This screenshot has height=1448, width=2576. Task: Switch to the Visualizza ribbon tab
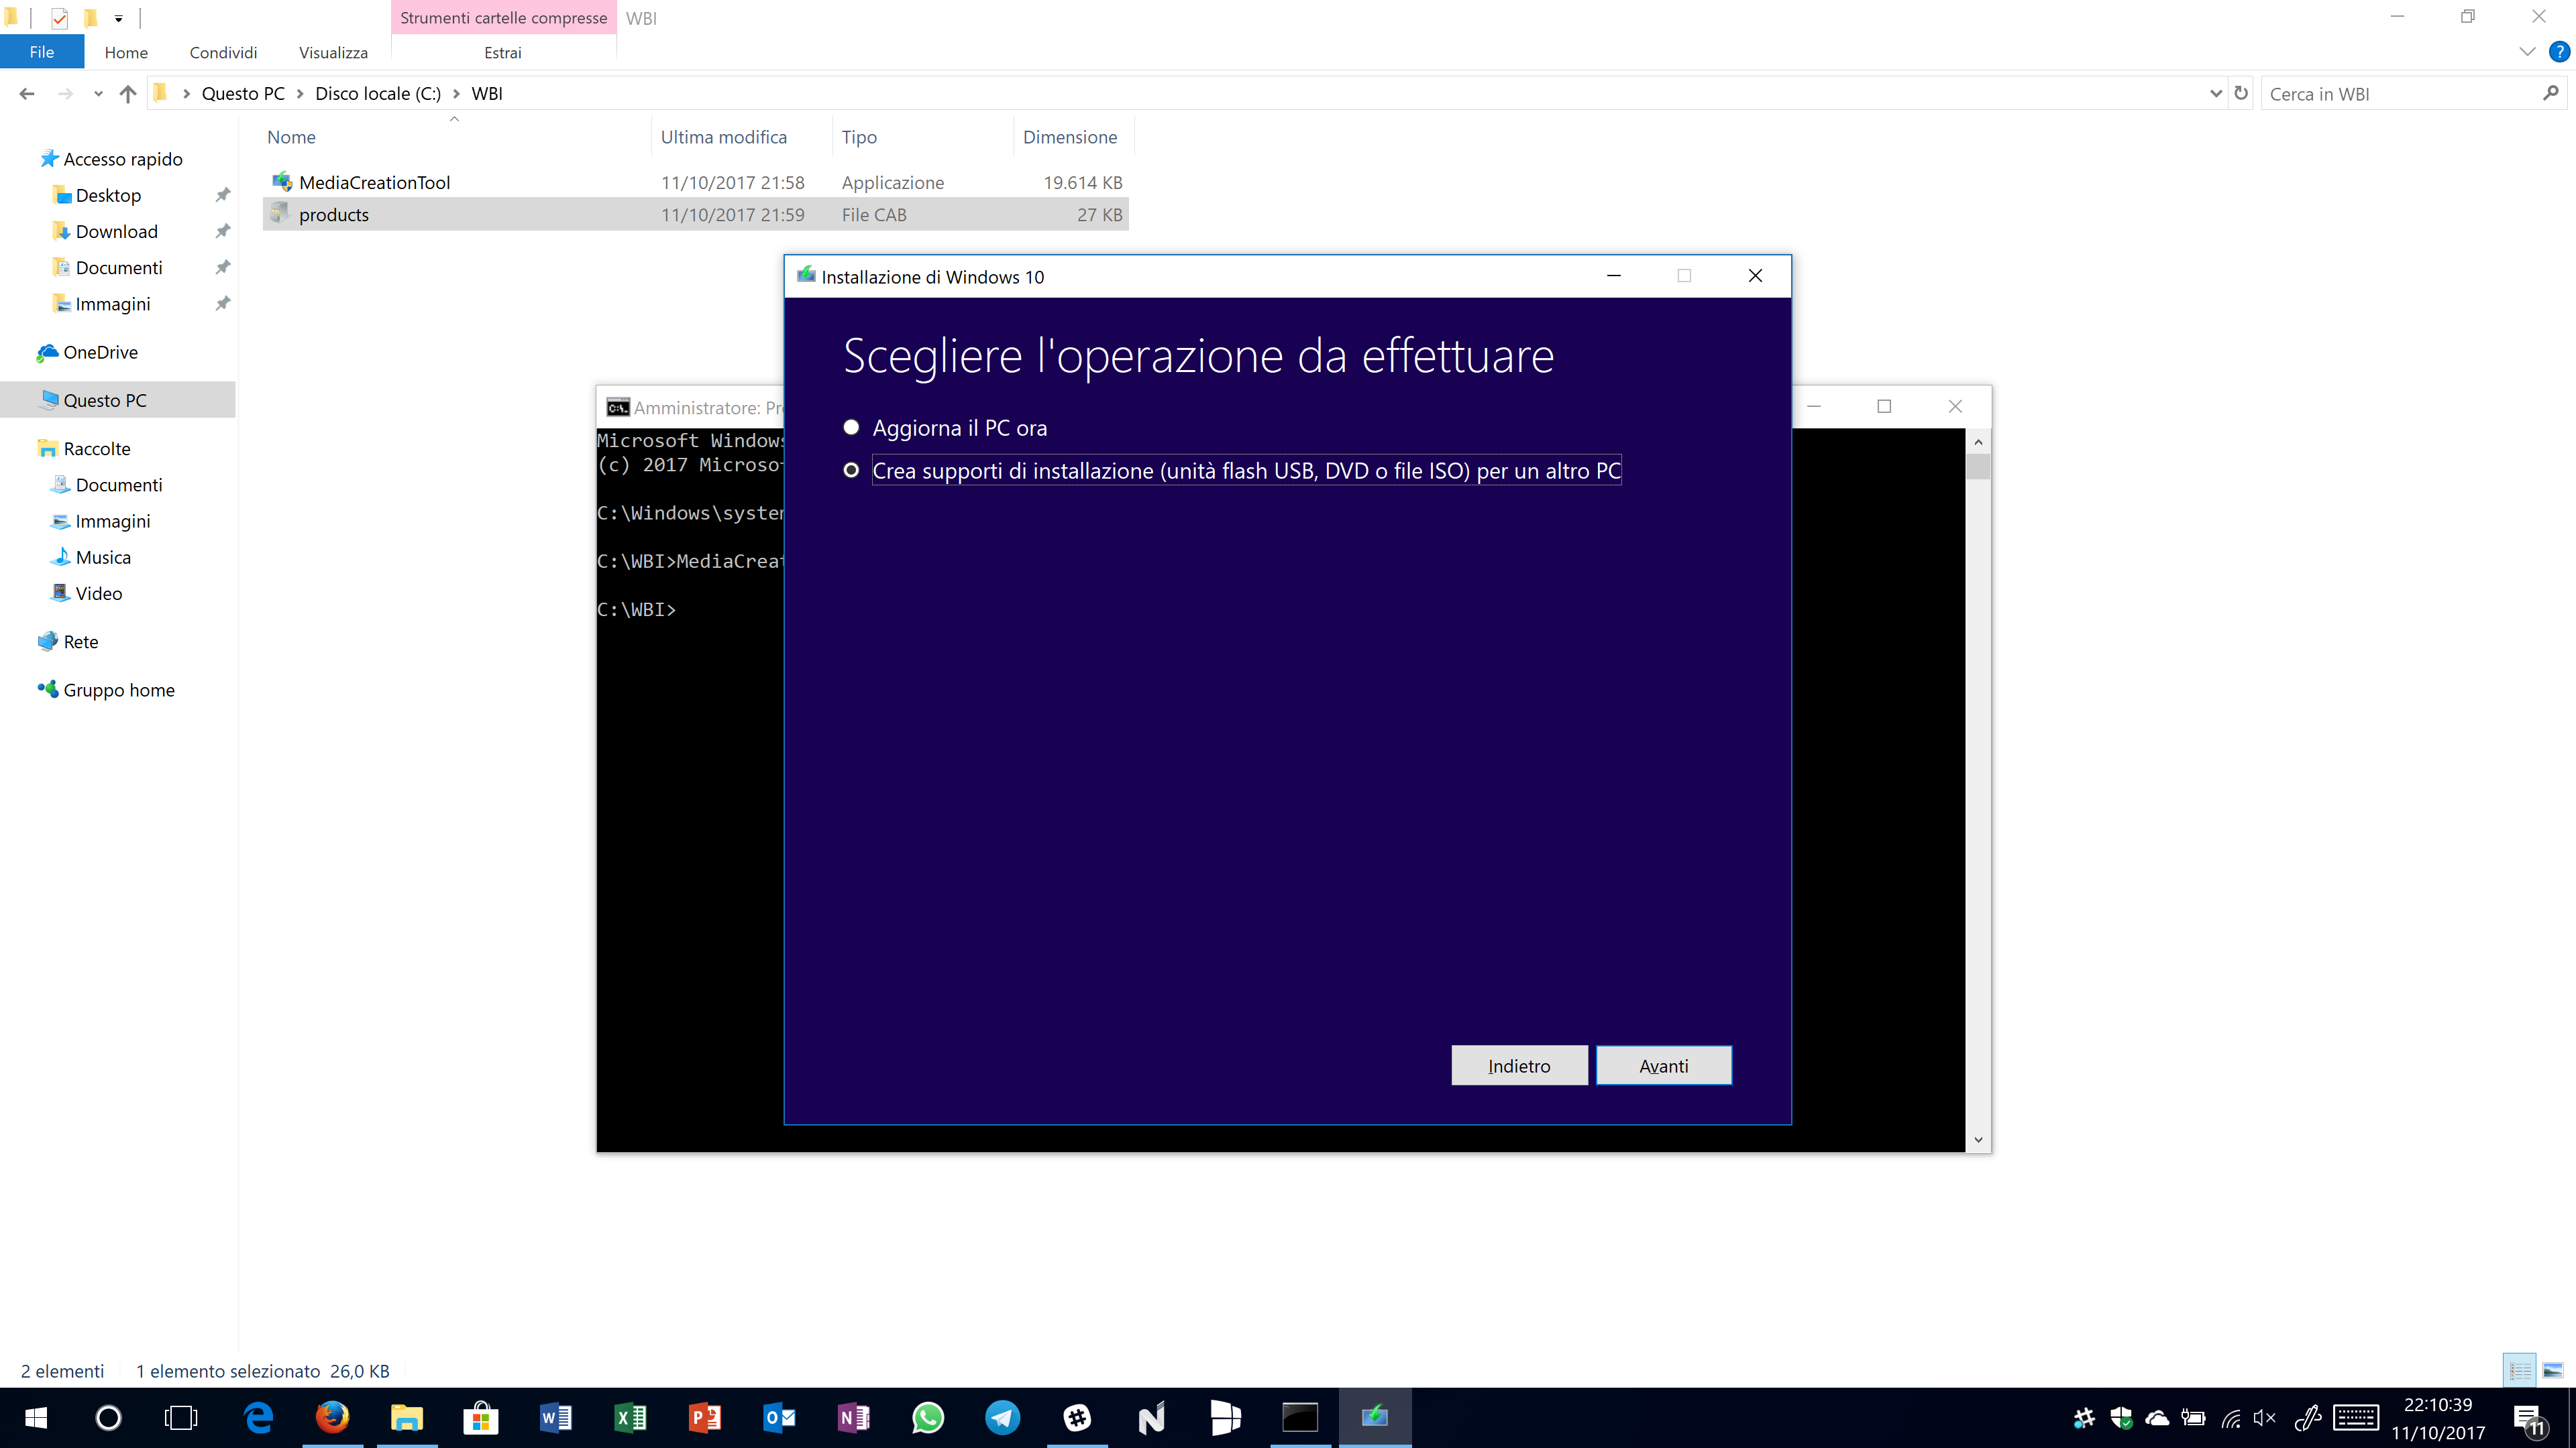coord(333,52)
